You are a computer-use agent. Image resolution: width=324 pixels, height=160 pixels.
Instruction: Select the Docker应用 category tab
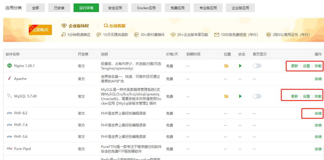click(x=146, y=8)
